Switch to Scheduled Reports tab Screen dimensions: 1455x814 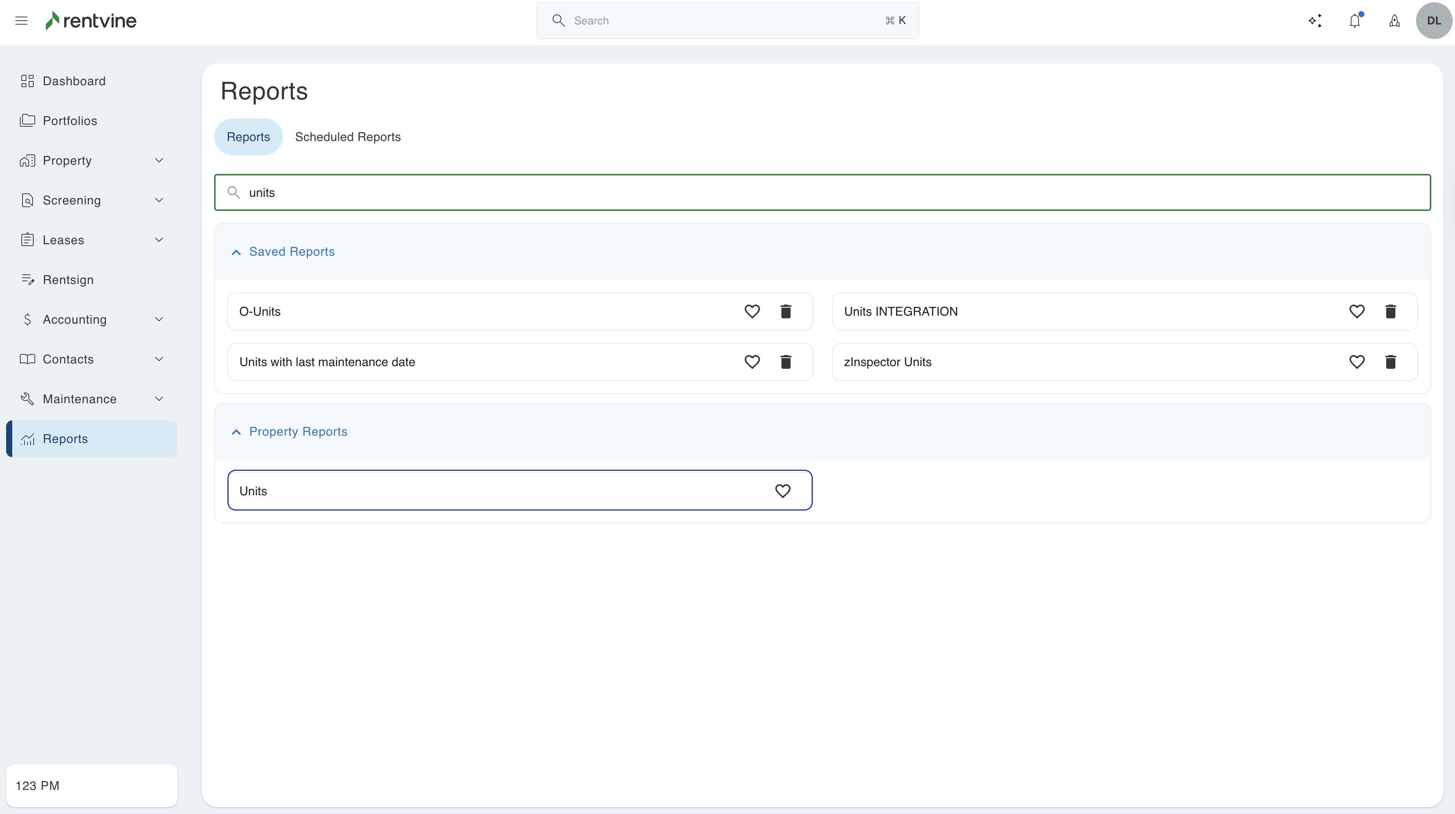click(x=348, y=137)
